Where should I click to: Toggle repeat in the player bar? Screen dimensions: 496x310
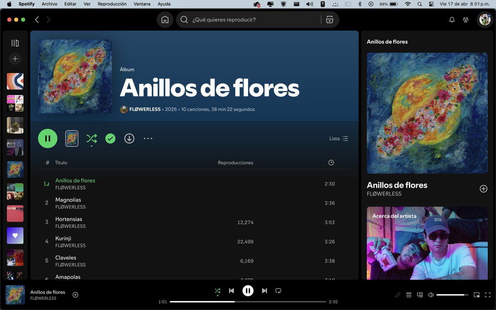point(278,291)
